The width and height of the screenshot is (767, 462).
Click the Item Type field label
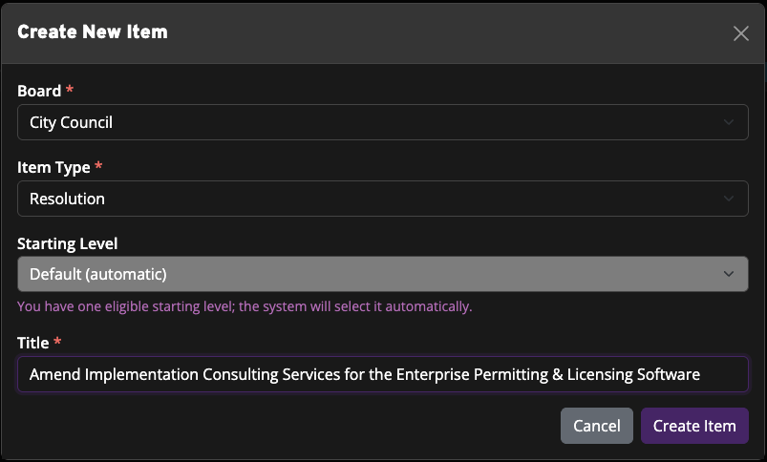(53, 167)
